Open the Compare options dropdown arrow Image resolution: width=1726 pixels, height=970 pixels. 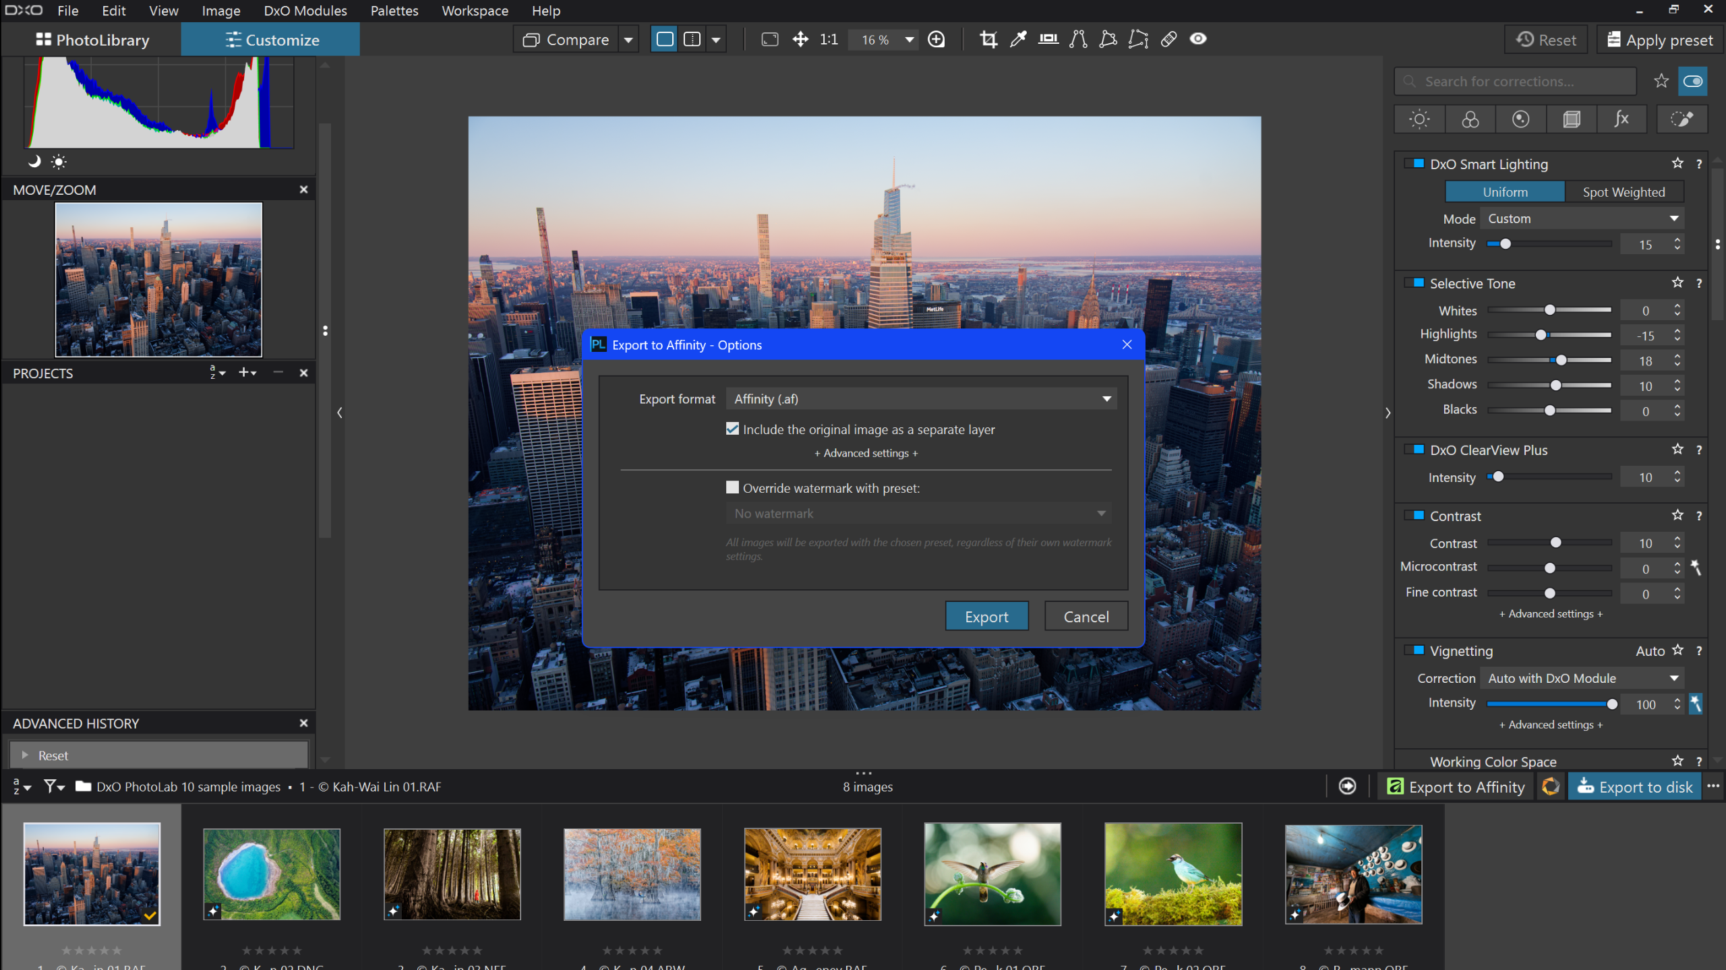[x=628, y=40]
